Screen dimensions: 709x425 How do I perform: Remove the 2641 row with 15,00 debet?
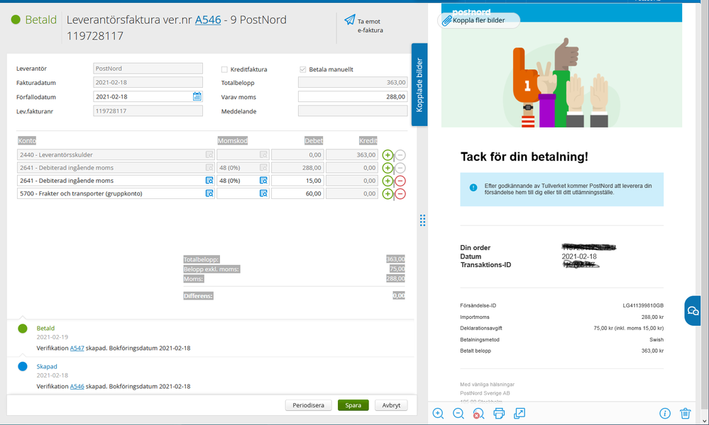[x=400, y=181]
